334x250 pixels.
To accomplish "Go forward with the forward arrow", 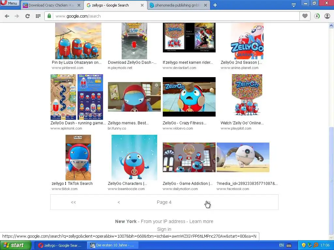I will click(17, 16).
